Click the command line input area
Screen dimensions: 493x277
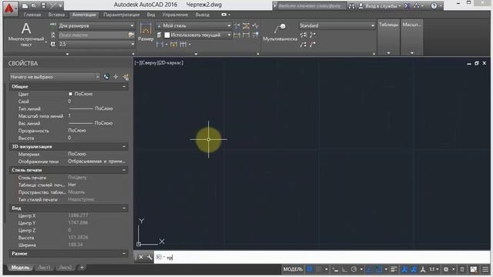click(x=322, y=257)
